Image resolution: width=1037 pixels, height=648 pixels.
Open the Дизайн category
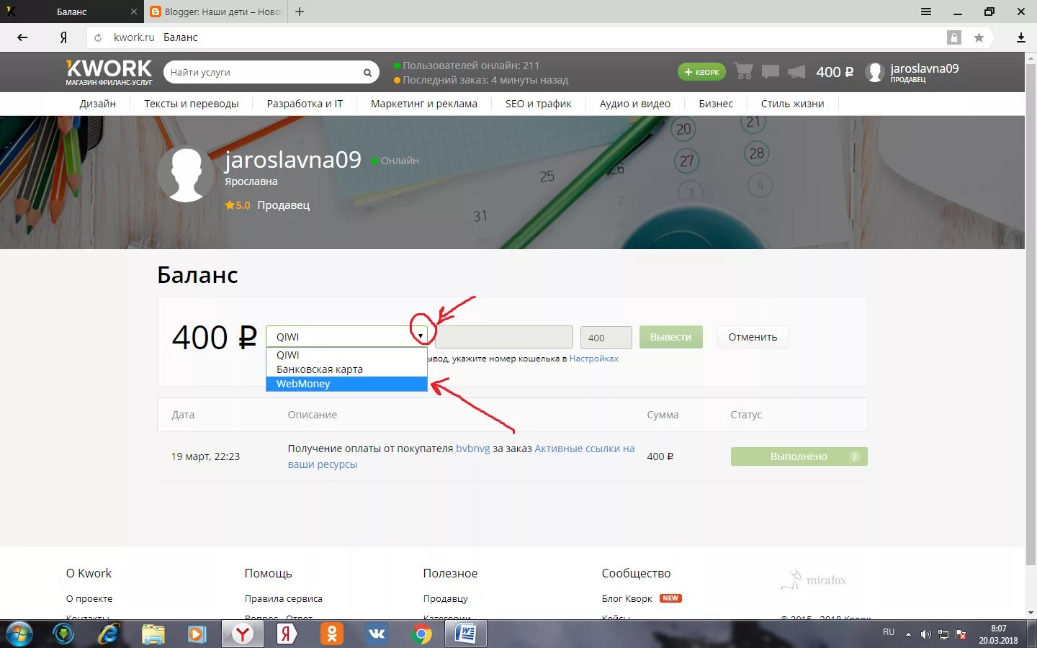[x=98, y=104]
